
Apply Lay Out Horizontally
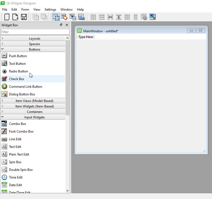point(93,17)
